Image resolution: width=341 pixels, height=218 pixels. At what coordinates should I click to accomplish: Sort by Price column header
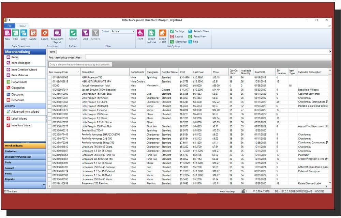click(220, 72)
